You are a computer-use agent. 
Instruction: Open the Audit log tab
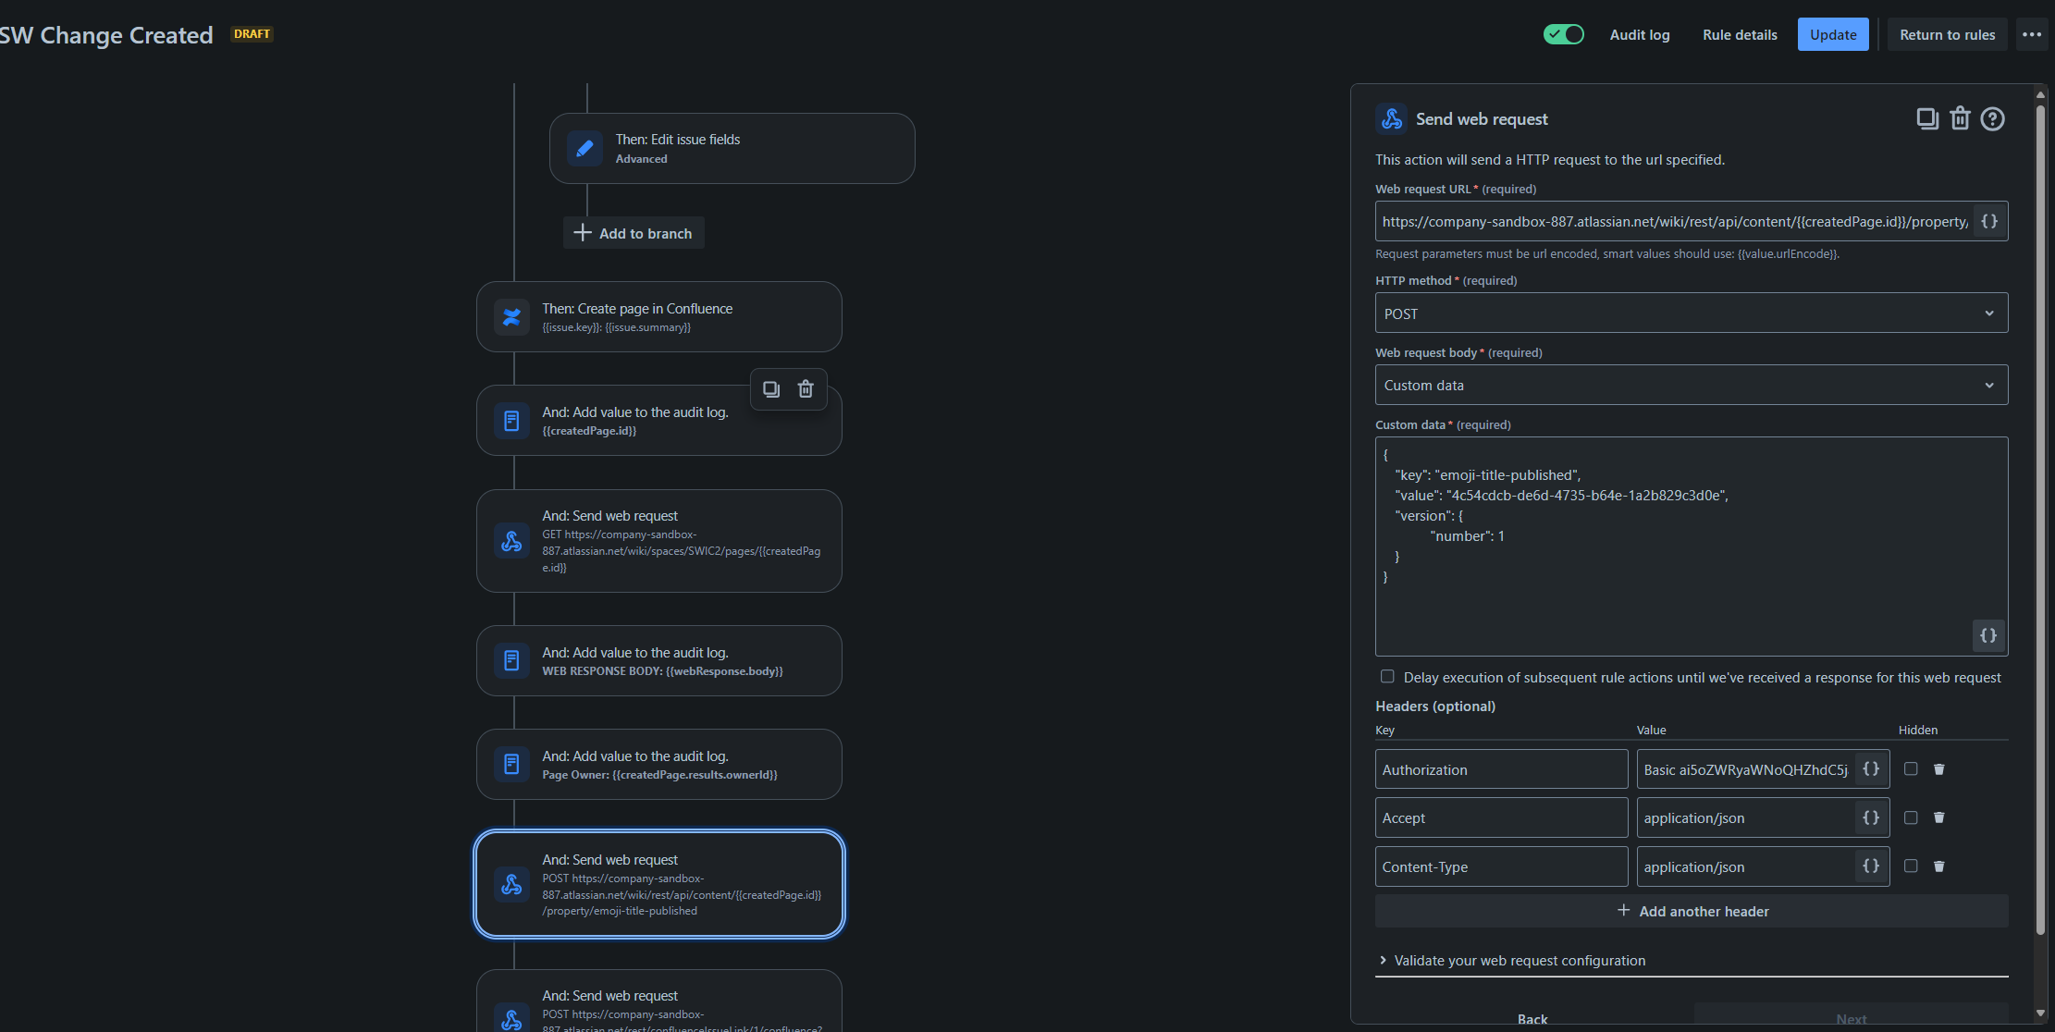click(1640, 35)
